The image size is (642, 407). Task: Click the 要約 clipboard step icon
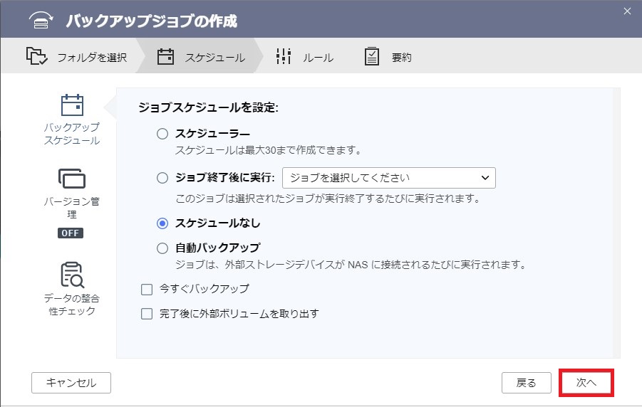coord(372,56)
